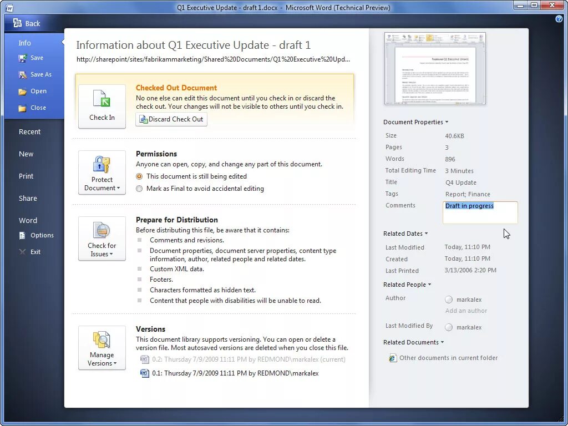Click presence indicator beside Author markalex
The image size is (568, 426).
click(449, 300)
